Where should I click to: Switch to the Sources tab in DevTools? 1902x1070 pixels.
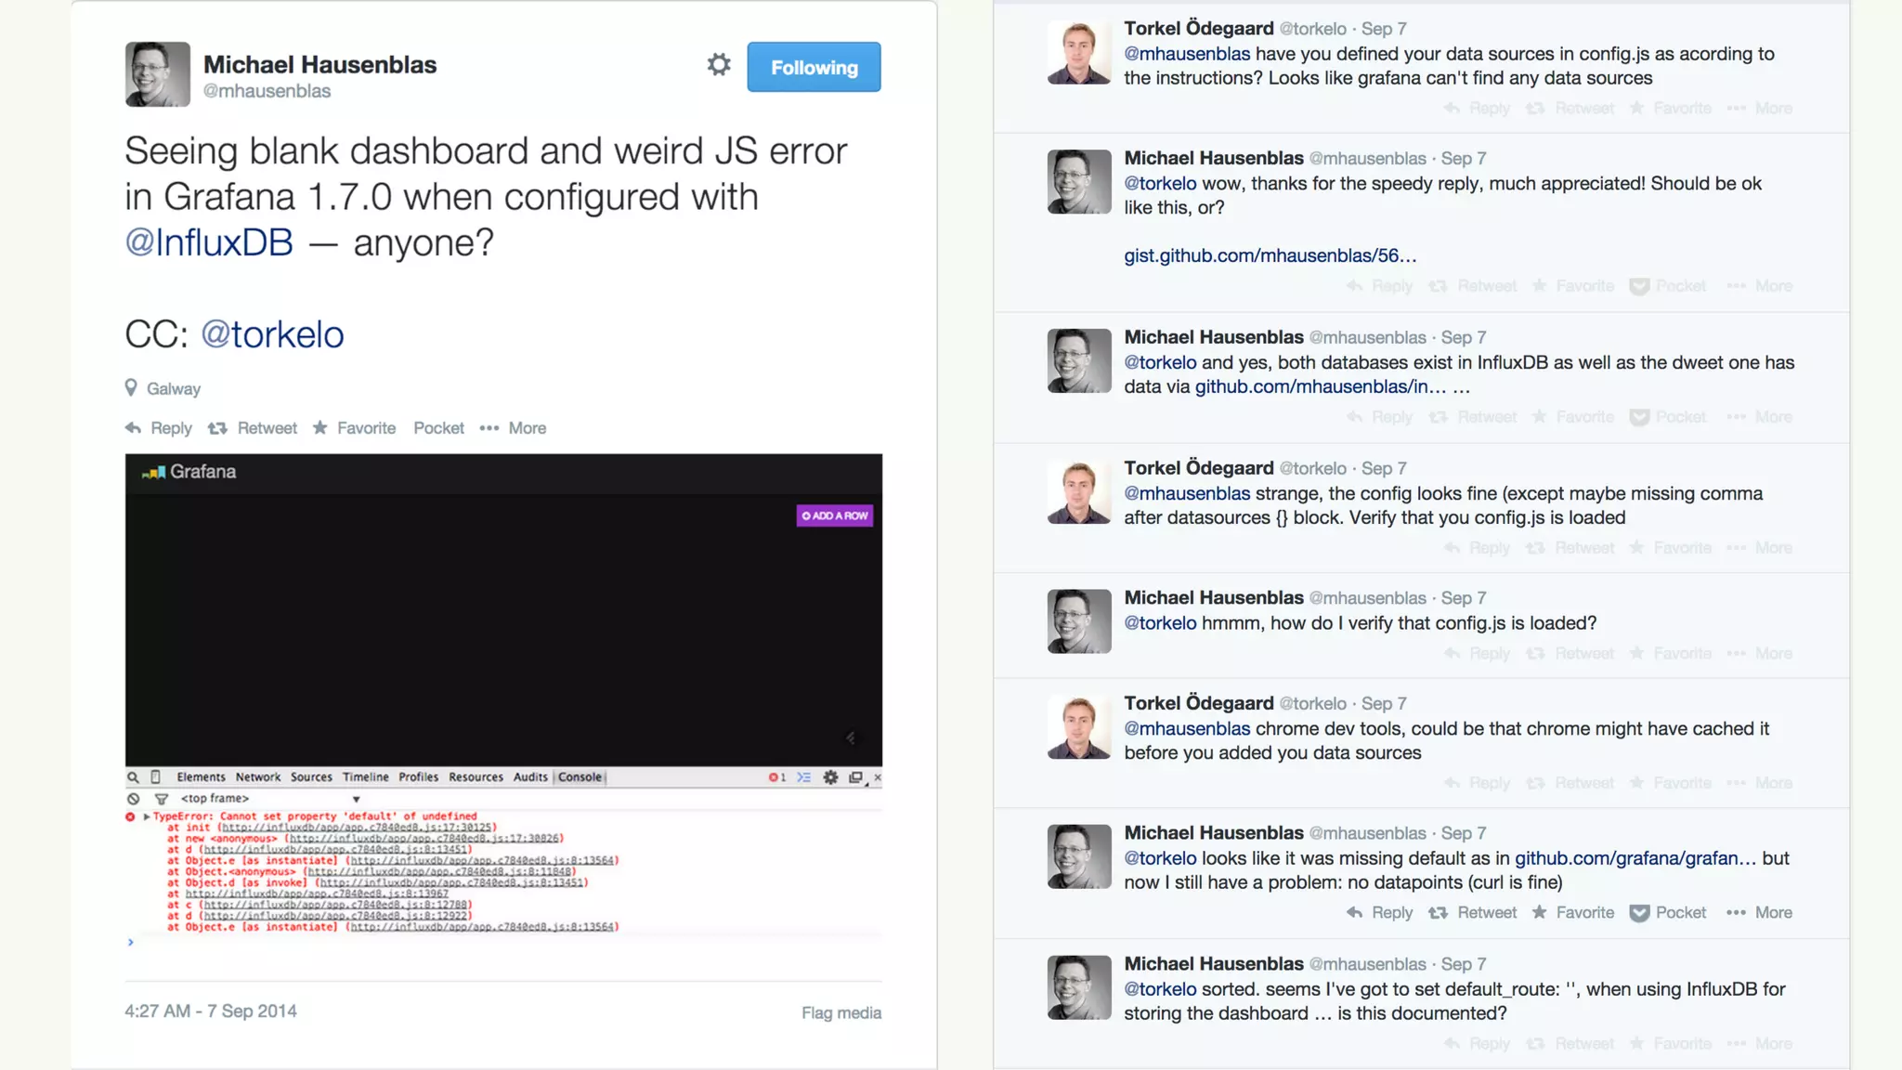point(311,777)
